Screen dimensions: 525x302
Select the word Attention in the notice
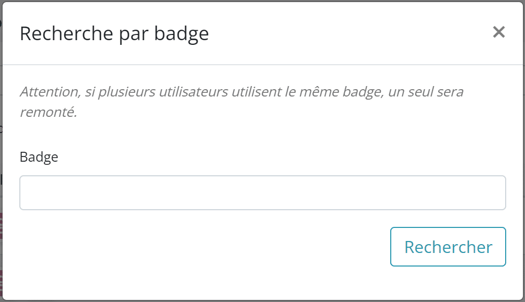click(x=50, y=92)
